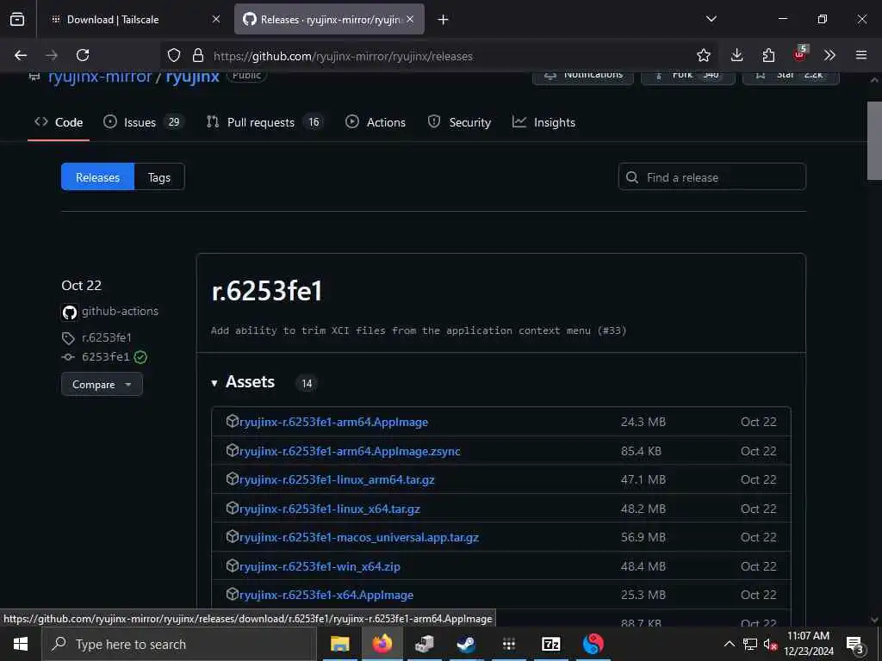Collapse the Assets section
This screenshot has width=882, height=661.
click(x=242, y=382)
